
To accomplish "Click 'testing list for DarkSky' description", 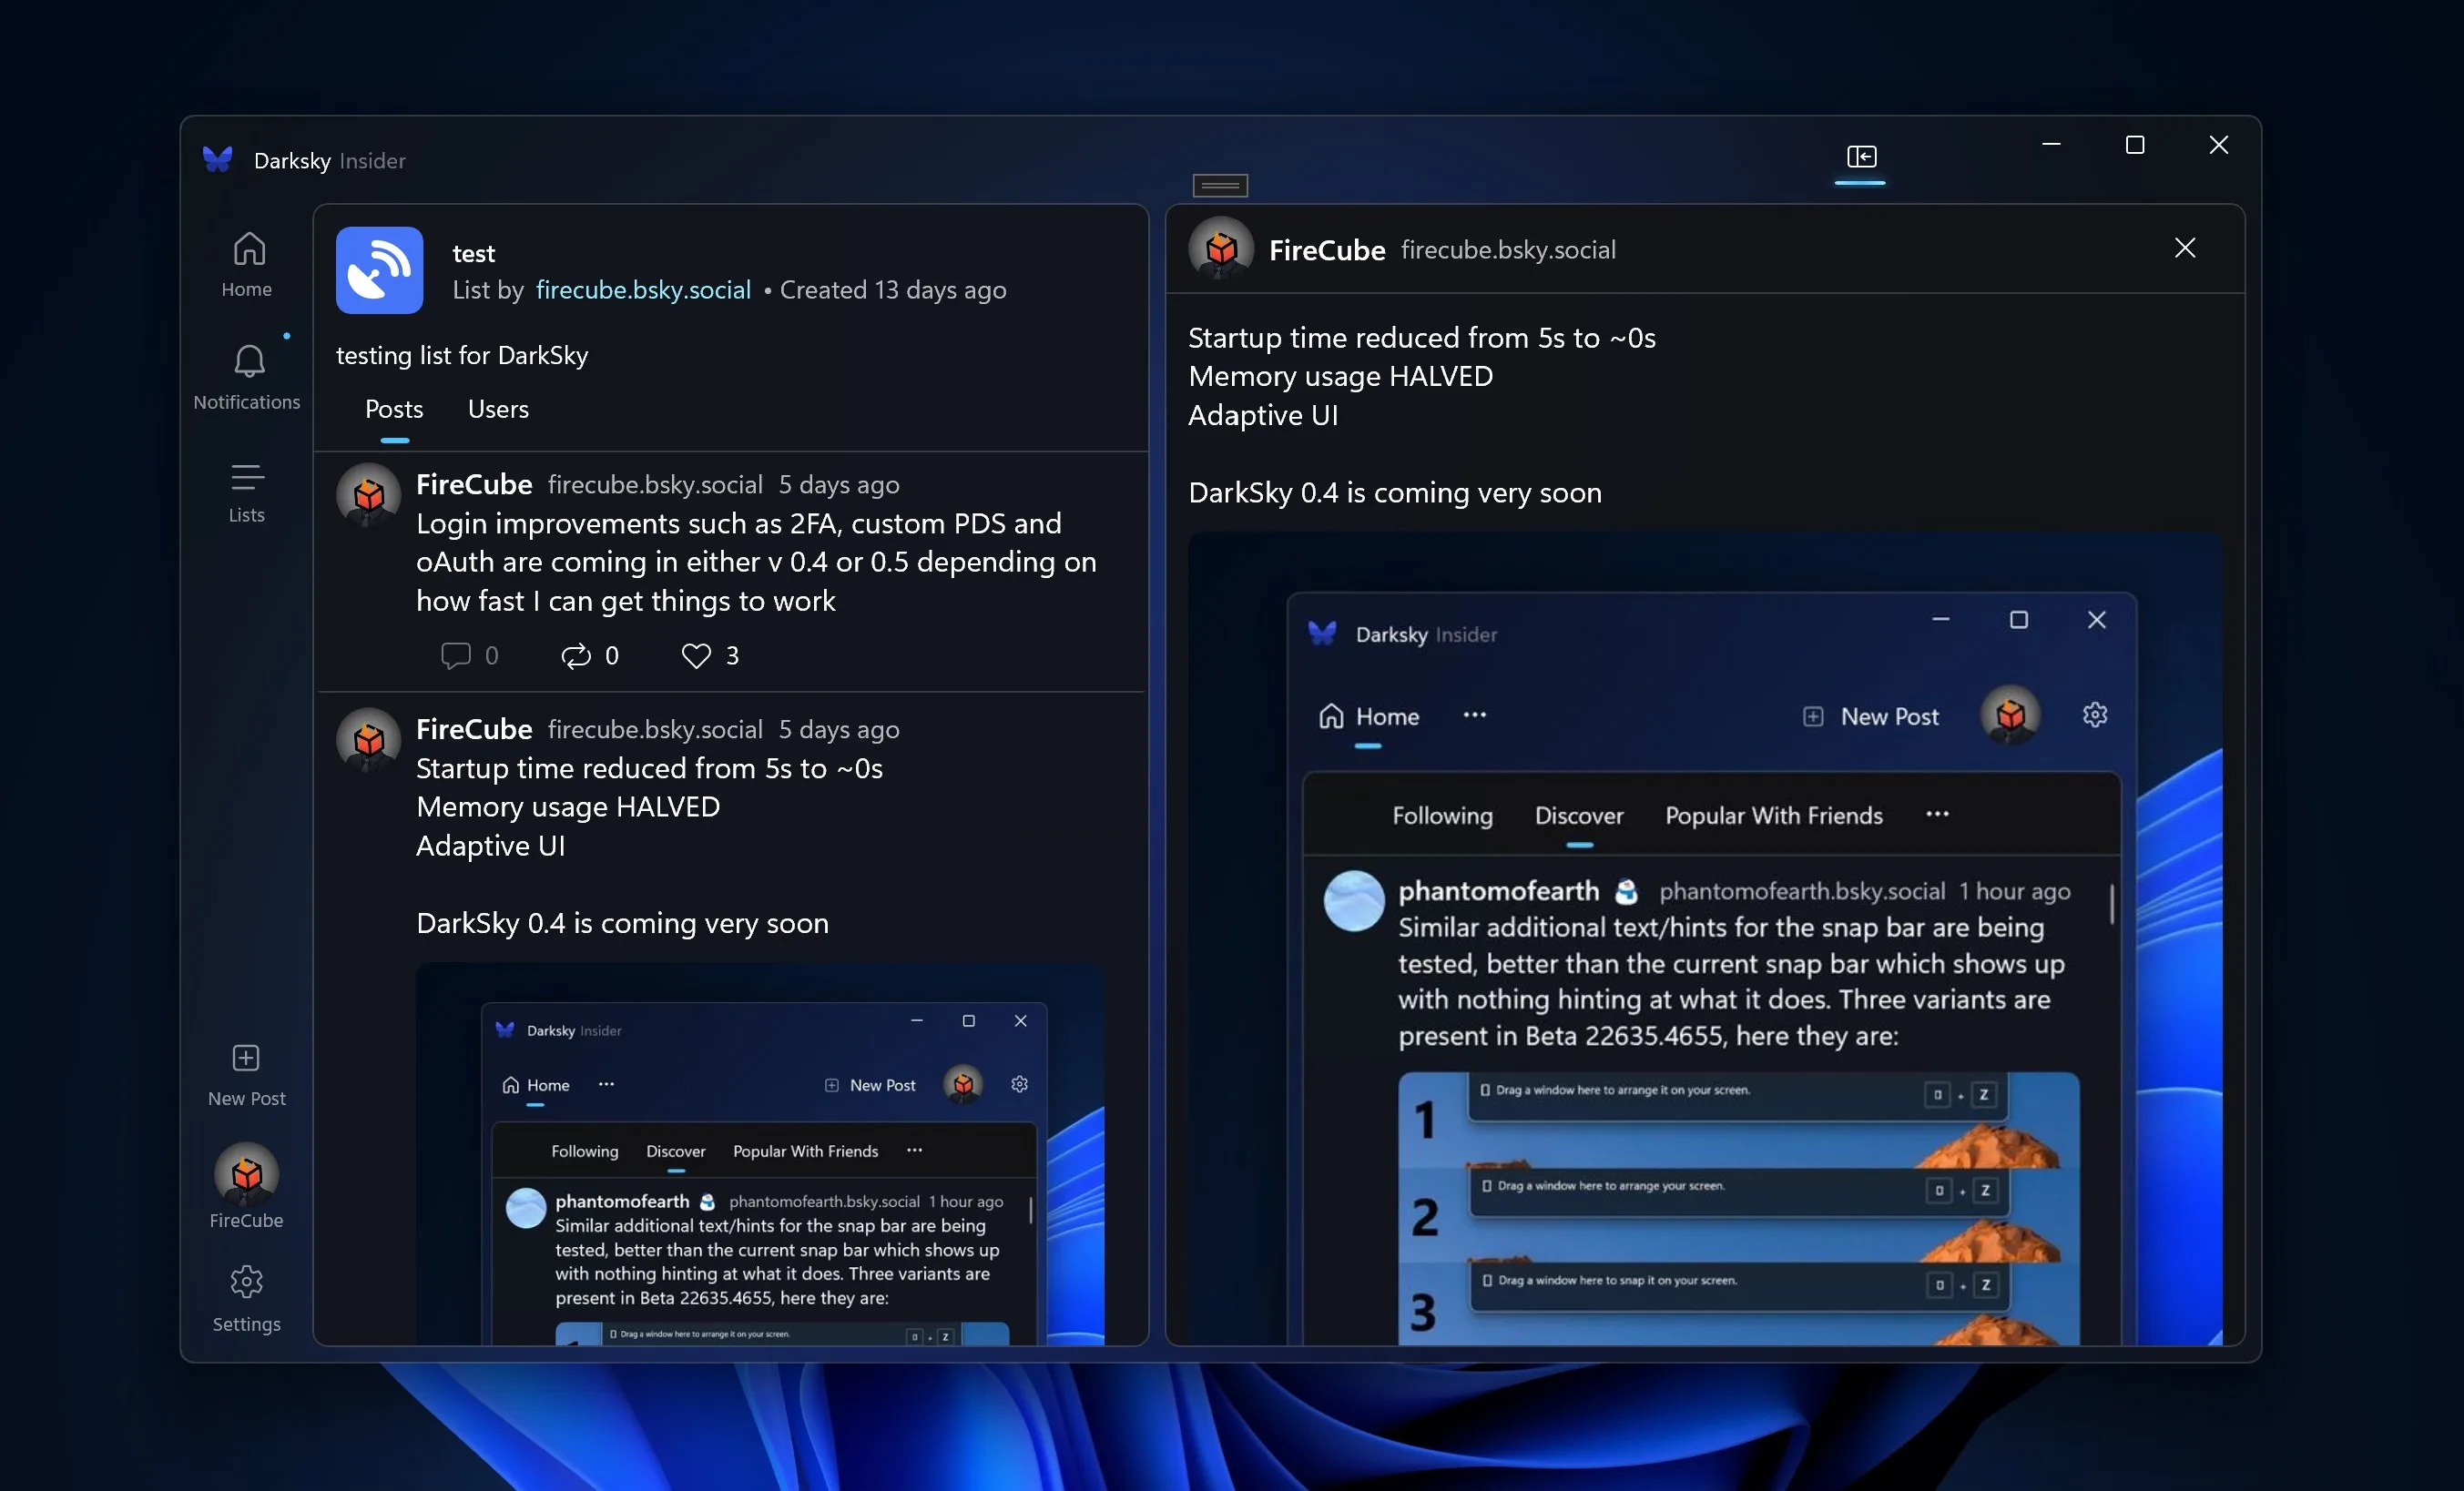I will coord(462,356).
